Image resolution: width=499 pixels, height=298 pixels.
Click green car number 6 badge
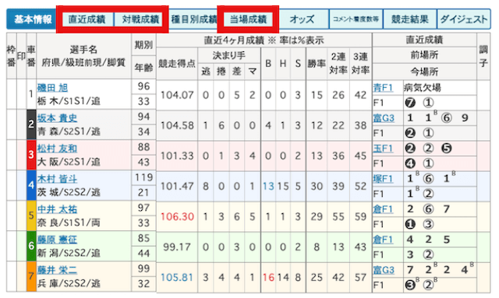coord(31,246)
